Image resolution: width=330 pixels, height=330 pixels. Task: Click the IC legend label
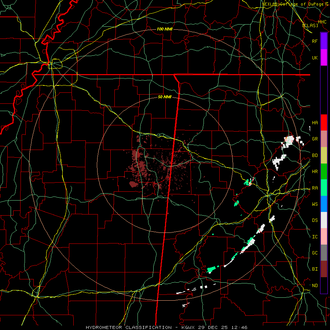pyautogui.click(x=315, y=237)
